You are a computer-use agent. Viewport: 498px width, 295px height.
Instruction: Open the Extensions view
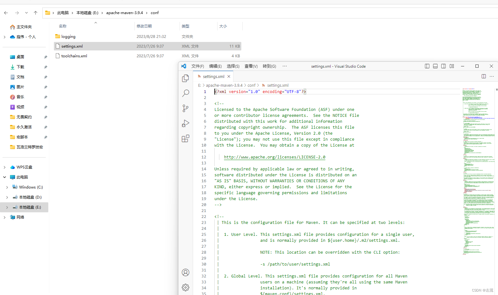[x=186, y=138]
